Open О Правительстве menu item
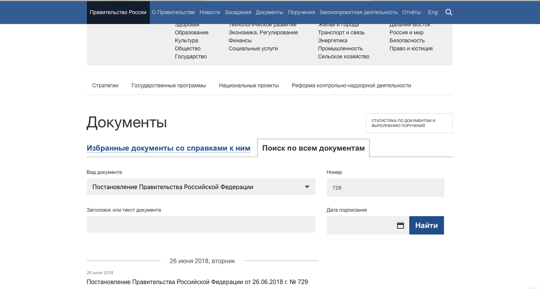The image size is (540, 289). point(173,12)
